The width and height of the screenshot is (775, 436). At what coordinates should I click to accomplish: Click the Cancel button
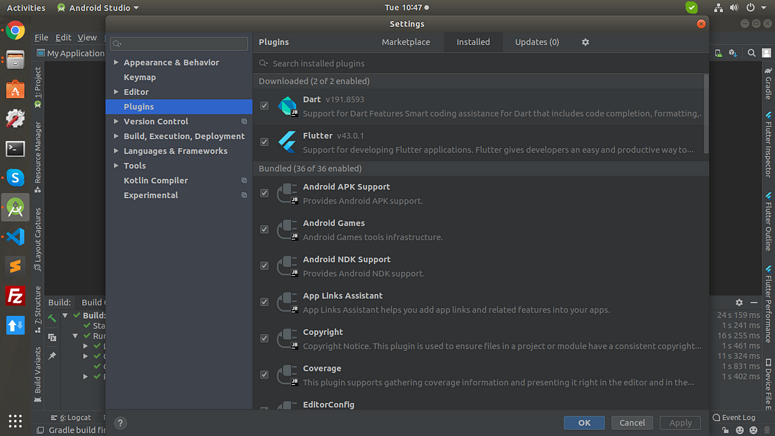click(x=632, y=423)
